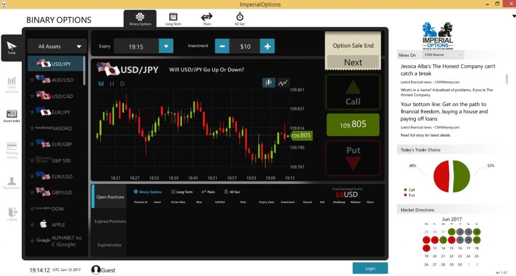Expand the All Assets dropdown

(x=57, y=46)
